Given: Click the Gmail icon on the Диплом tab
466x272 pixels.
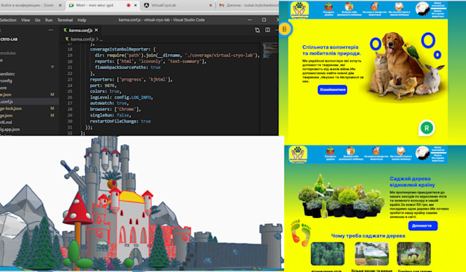Looking at the screenshot, I should click(222, 5).
